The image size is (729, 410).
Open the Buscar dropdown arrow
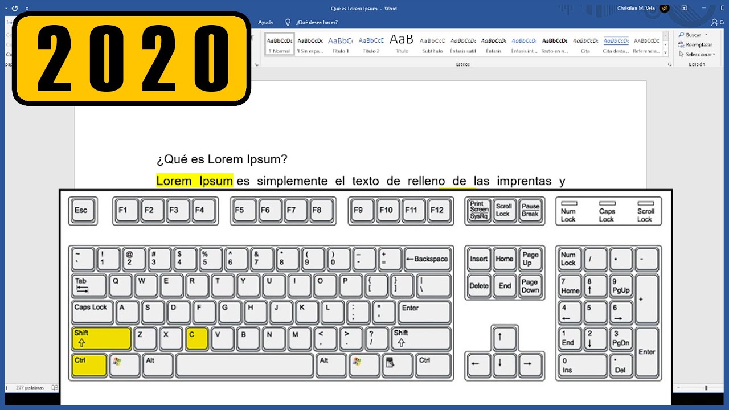tap(706, 35)
